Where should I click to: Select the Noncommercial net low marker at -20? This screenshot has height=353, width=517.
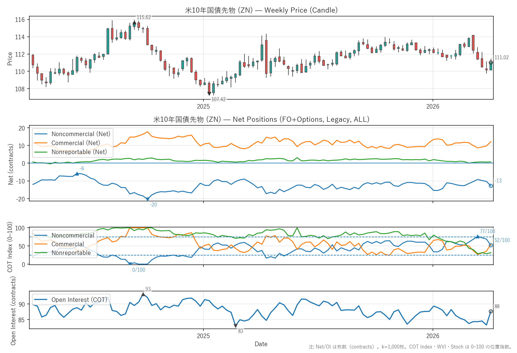point(148,199)
